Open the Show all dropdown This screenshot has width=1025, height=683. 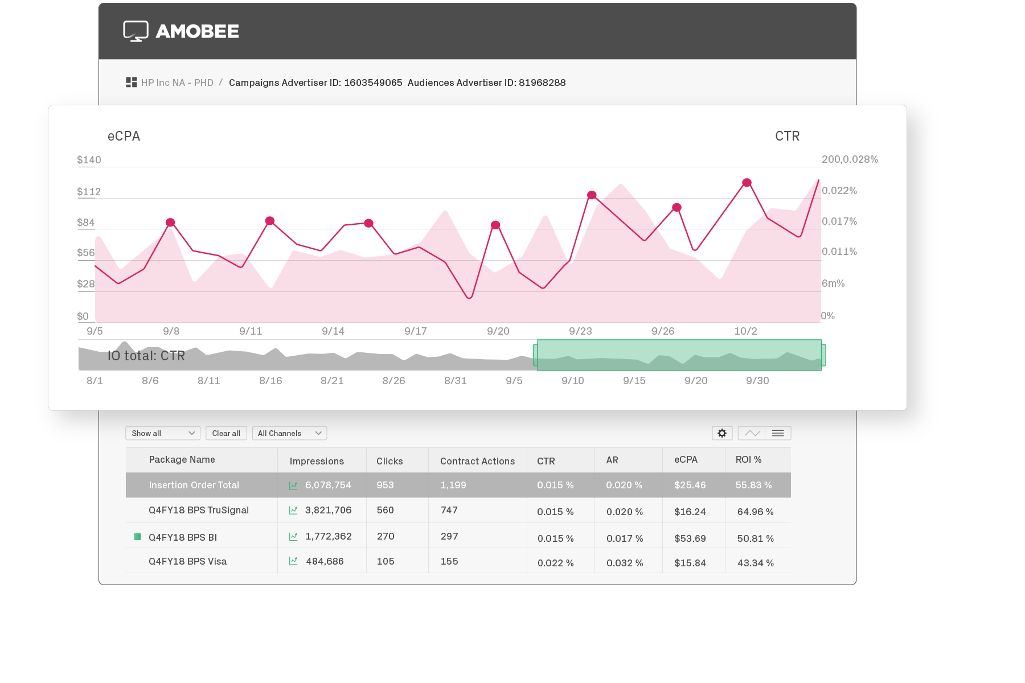click(163, 433)
